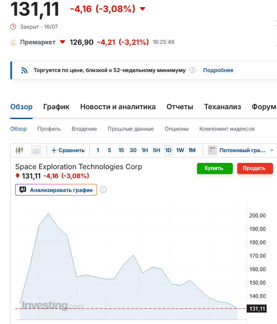This screenshot has height=324, width=277.
Task: Open the Обзор sub-tab link
Action: point(19,129)
